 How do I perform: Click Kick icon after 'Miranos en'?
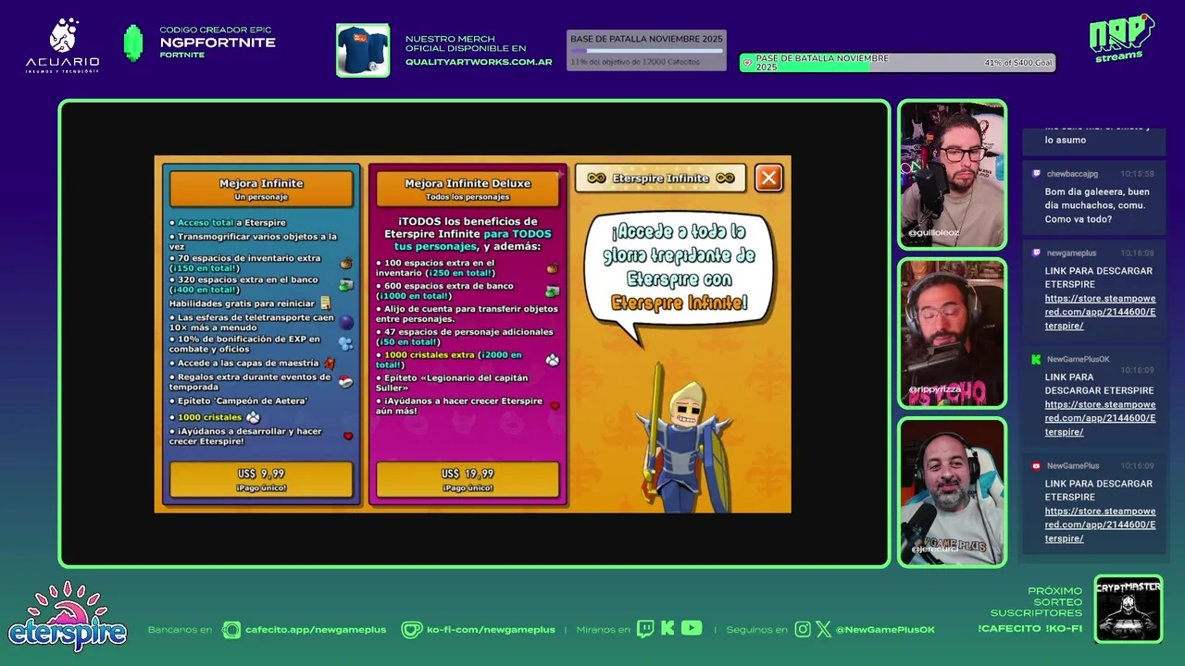[667, 629]
